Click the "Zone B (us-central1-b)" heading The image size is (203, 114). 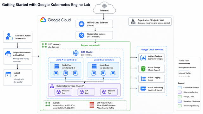point(104,60)
